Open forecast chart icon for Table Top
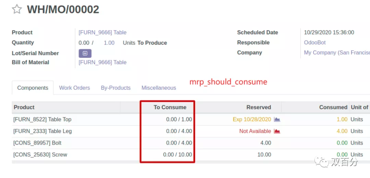 (x=277, y=119)
